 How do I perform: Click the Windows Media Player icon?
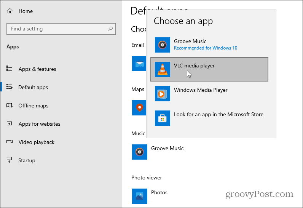(x=163, y=94)
